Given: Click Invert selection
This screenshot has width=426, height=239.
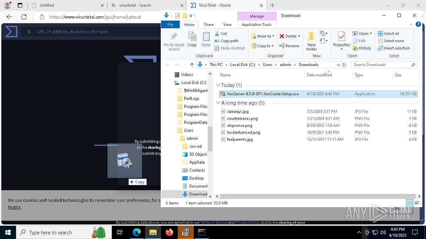Looking at the screenshot, I should coord(394,48).
